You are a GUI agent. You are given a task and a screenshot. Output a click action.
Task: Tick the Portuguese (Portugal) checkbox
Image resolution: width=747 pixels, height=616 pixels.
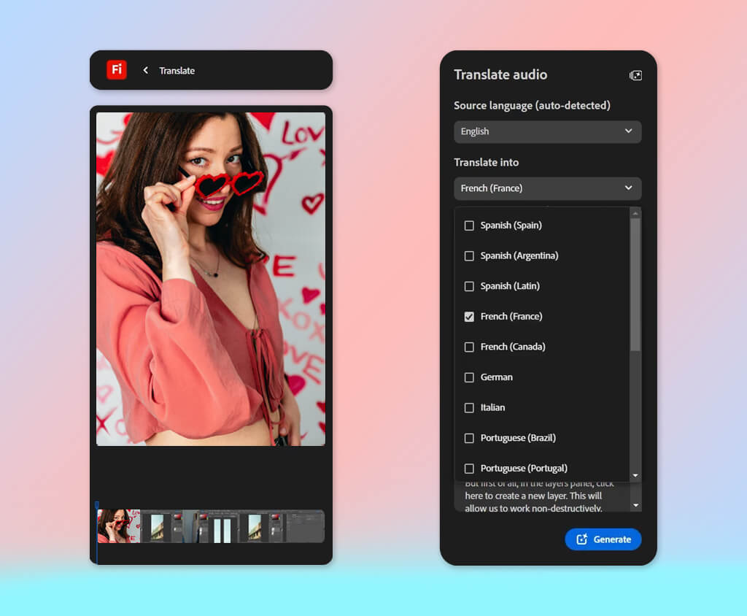click(x=469, y=469)
